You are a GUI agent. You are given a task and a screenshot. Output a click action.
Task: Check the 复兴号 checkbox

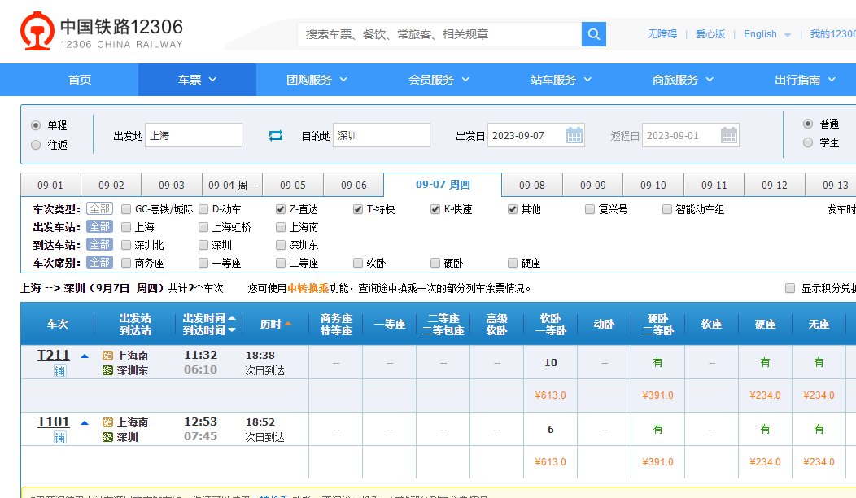pyautogui.click(x=590, y=209)
